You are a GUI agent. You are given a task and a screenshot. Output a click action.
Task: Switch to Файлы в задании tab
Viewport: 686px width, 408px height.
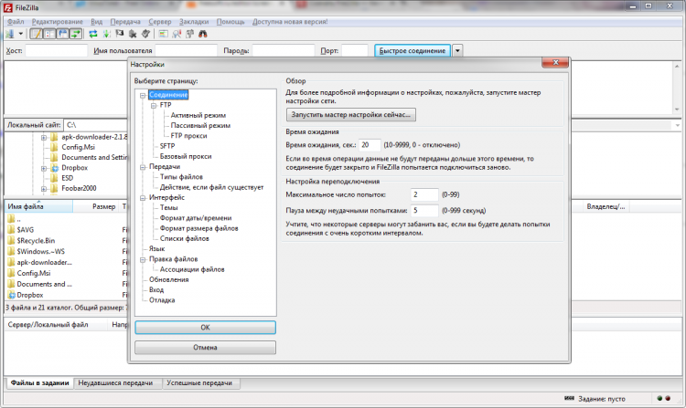pos(40,382)
